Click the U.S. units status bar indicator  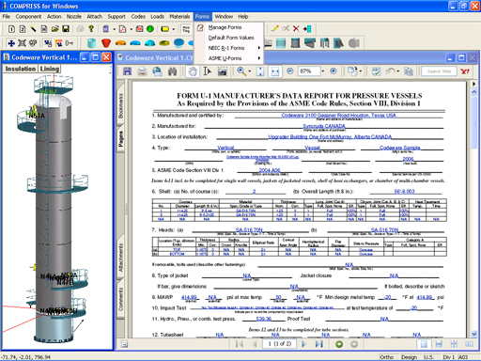429,357
